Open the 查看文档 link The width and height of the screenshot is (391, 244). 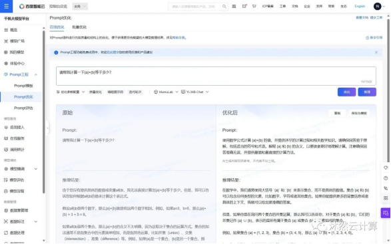[x=362, y=18]
